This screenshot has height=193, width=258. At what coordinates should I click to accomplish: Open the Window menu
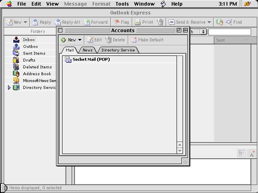tap(144, 4)
